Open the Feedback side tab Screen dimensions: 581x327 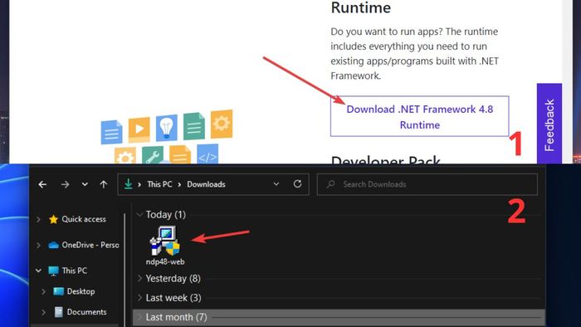[x=549, y=124]
